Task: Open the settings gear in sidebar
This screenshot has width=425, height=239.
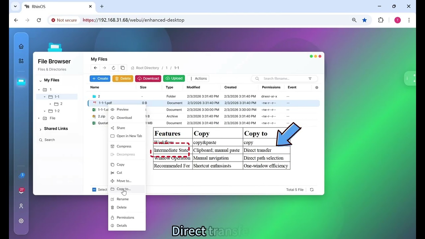Action: click(x=21, y=221)
